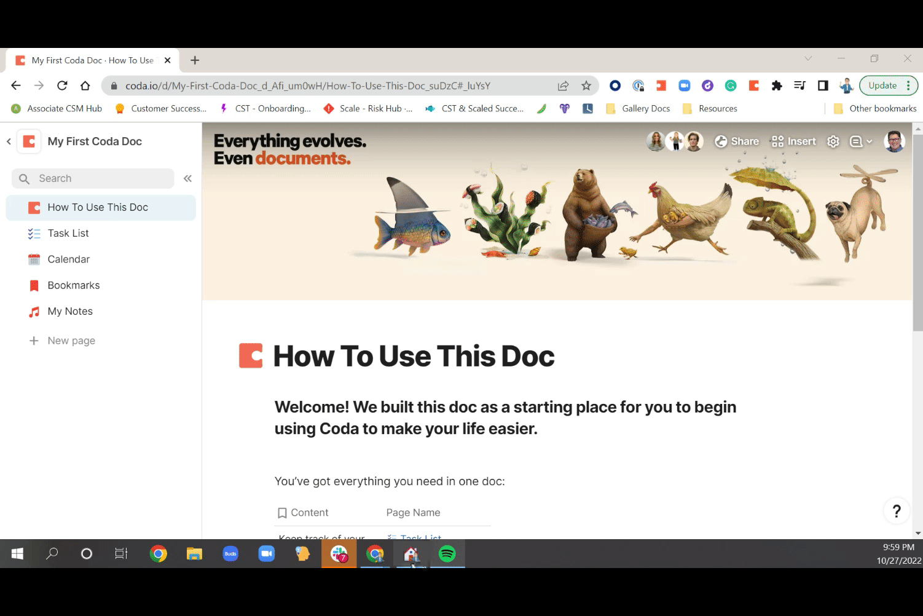Open the help question mark button
The width and height of the screenshot is (923, 616).
point(897,511)
